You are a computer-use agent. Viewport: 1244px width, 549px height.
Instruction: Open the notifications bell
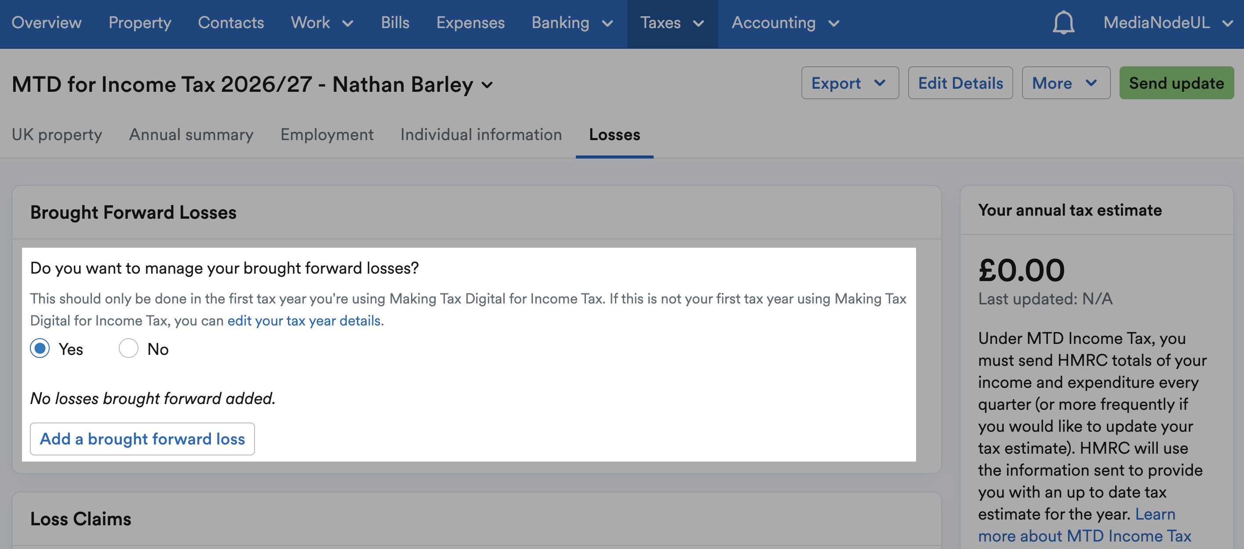point(1063,23)
